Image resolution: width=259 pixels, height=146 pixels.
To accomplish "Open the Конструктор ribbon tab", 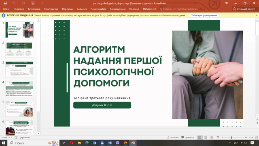I will point(51,9).
